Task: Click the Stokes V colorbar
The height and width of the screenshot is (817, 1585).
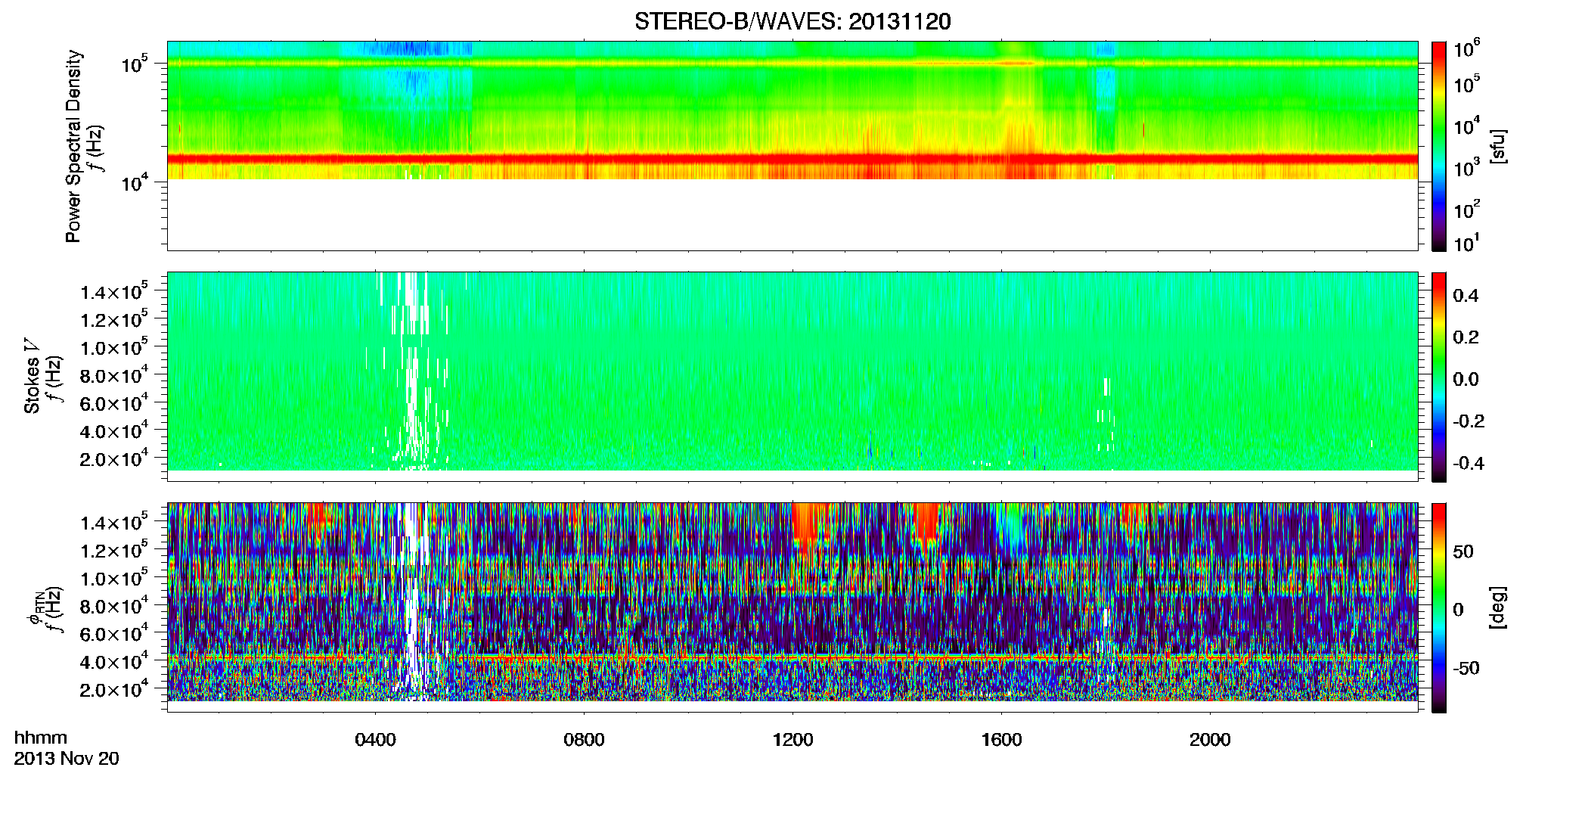Action: click(1439, 377)
